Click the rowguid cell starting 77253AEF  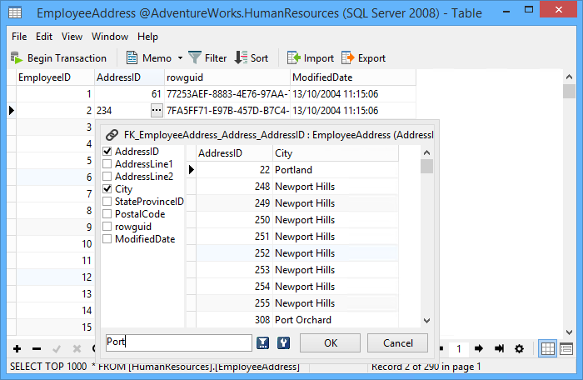pyautogui.click(x=227, y=94)
